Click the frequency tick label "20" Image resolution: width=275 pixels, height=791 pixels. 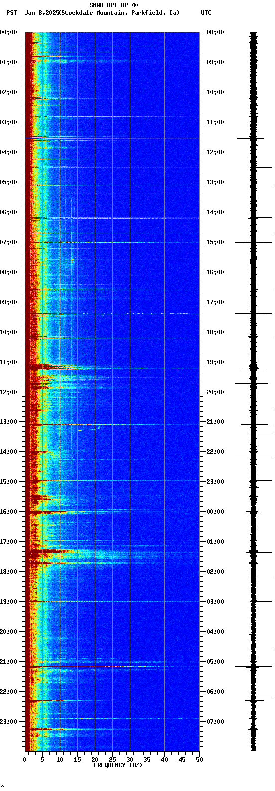(x=95, y=760)
